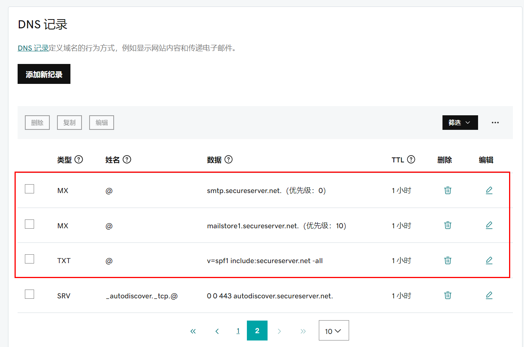Viewport: 524px width, 347px height.
Task: Select checkbox for smtp.secureserver.net MX record
Action: coord(29,189)
